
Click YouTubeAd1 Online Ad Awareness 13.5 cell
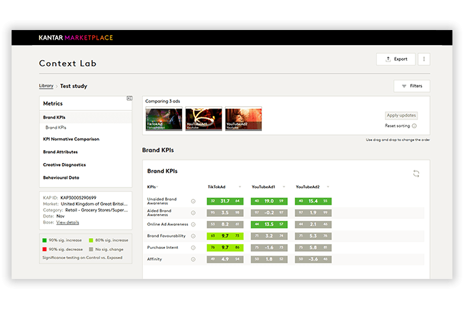[x=269, y=224]
